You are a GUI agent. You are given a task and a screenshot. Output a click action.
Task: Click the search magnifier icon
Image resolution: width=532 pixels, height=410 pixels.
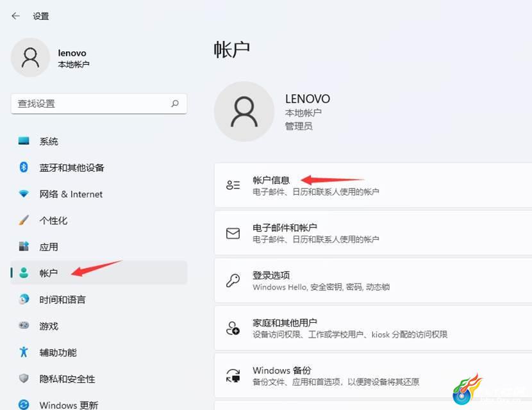(175, 103)
